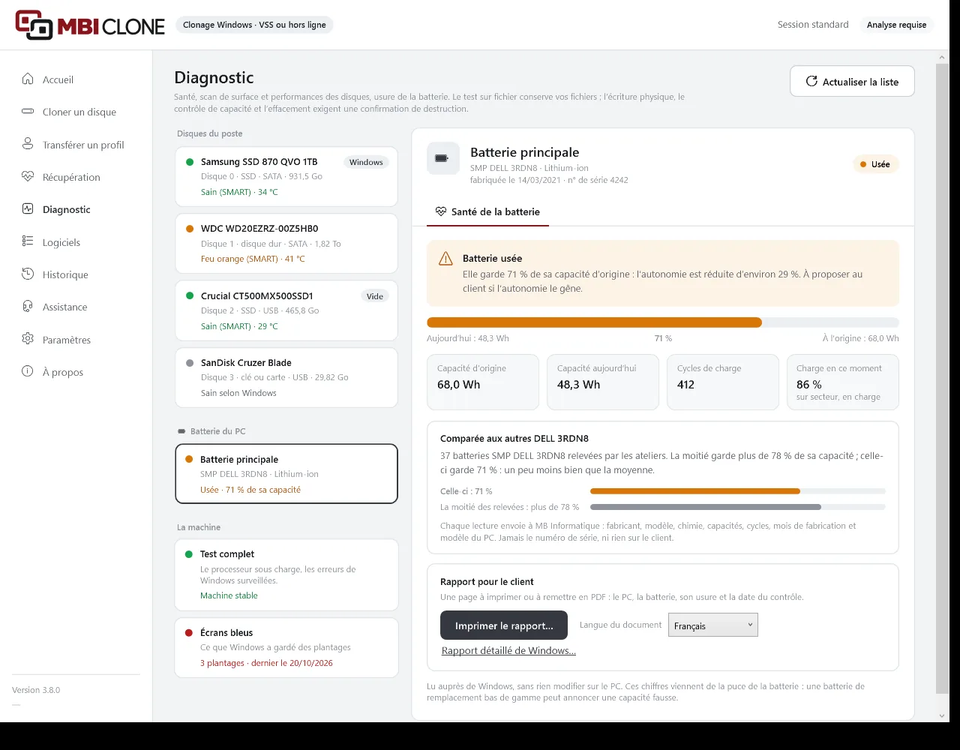Click the Clonage Windows · VSS ou hors ligne pill
Image resolution: width=960 pixels, height=750 pixels.
pos(254,25)
